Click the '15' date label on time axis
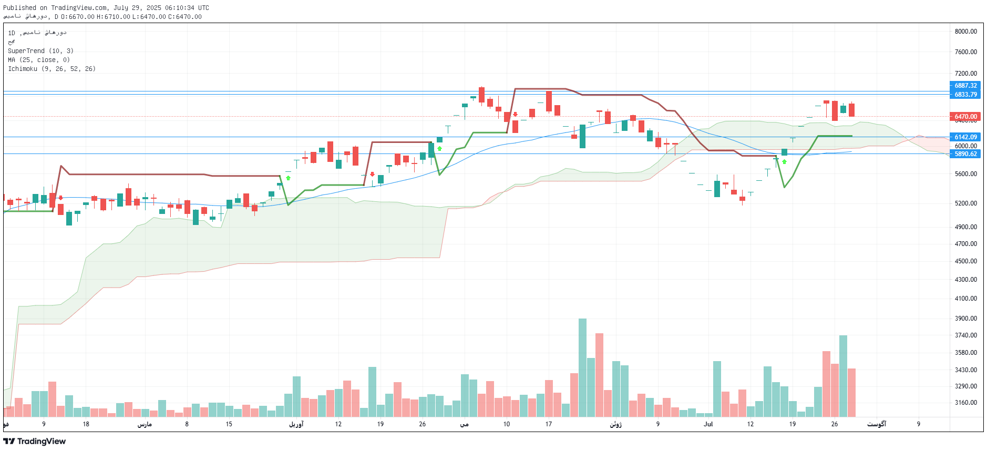 point(229,424)
